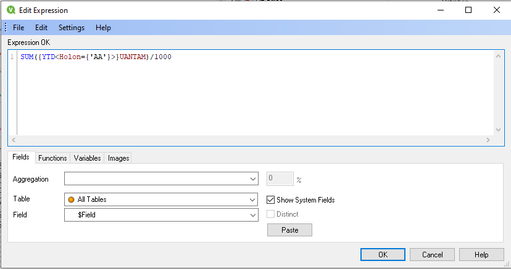Click the menu bar grip handle
This screenshot has width=511, height=269.
click(x=6, y=28)
